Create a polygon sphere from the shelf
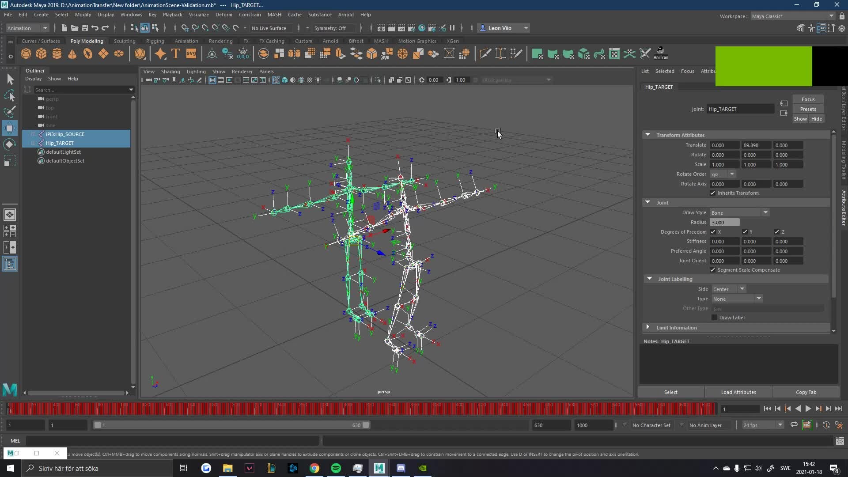 pyautogui.click(x=26, y=53)
